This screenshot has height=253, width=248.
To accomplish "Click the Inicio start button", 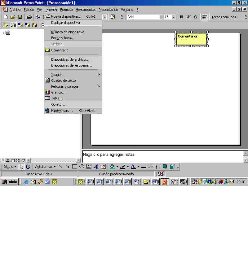I will tap(10, 182).
